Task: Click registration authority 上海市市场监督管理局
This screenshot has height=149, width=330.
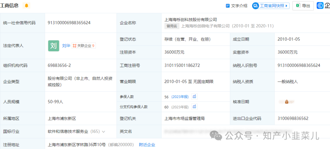Action: point(185,118)
